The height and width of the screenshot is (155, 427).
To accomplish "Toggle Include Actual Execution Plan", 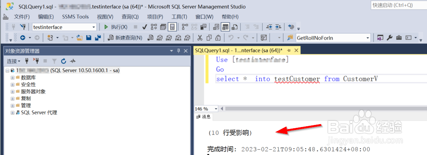I will [x=185, y=27].
